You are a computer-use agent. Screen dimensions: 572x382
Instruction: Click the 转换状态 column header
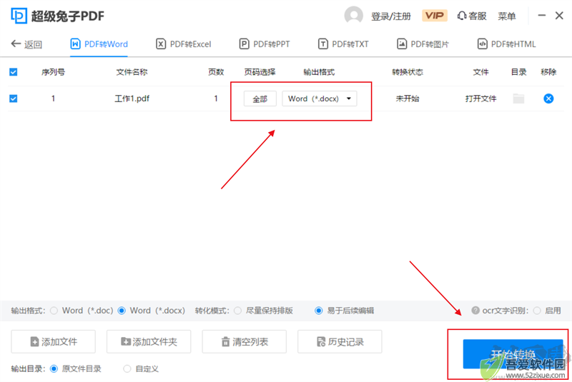pos(408,72)
